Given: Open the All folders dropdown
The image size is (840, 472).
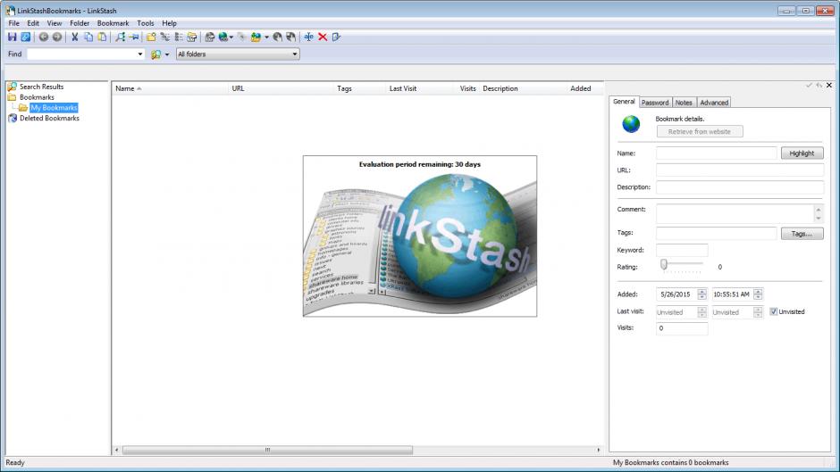Looking at the screenshot, I should (x=238, y=54).
